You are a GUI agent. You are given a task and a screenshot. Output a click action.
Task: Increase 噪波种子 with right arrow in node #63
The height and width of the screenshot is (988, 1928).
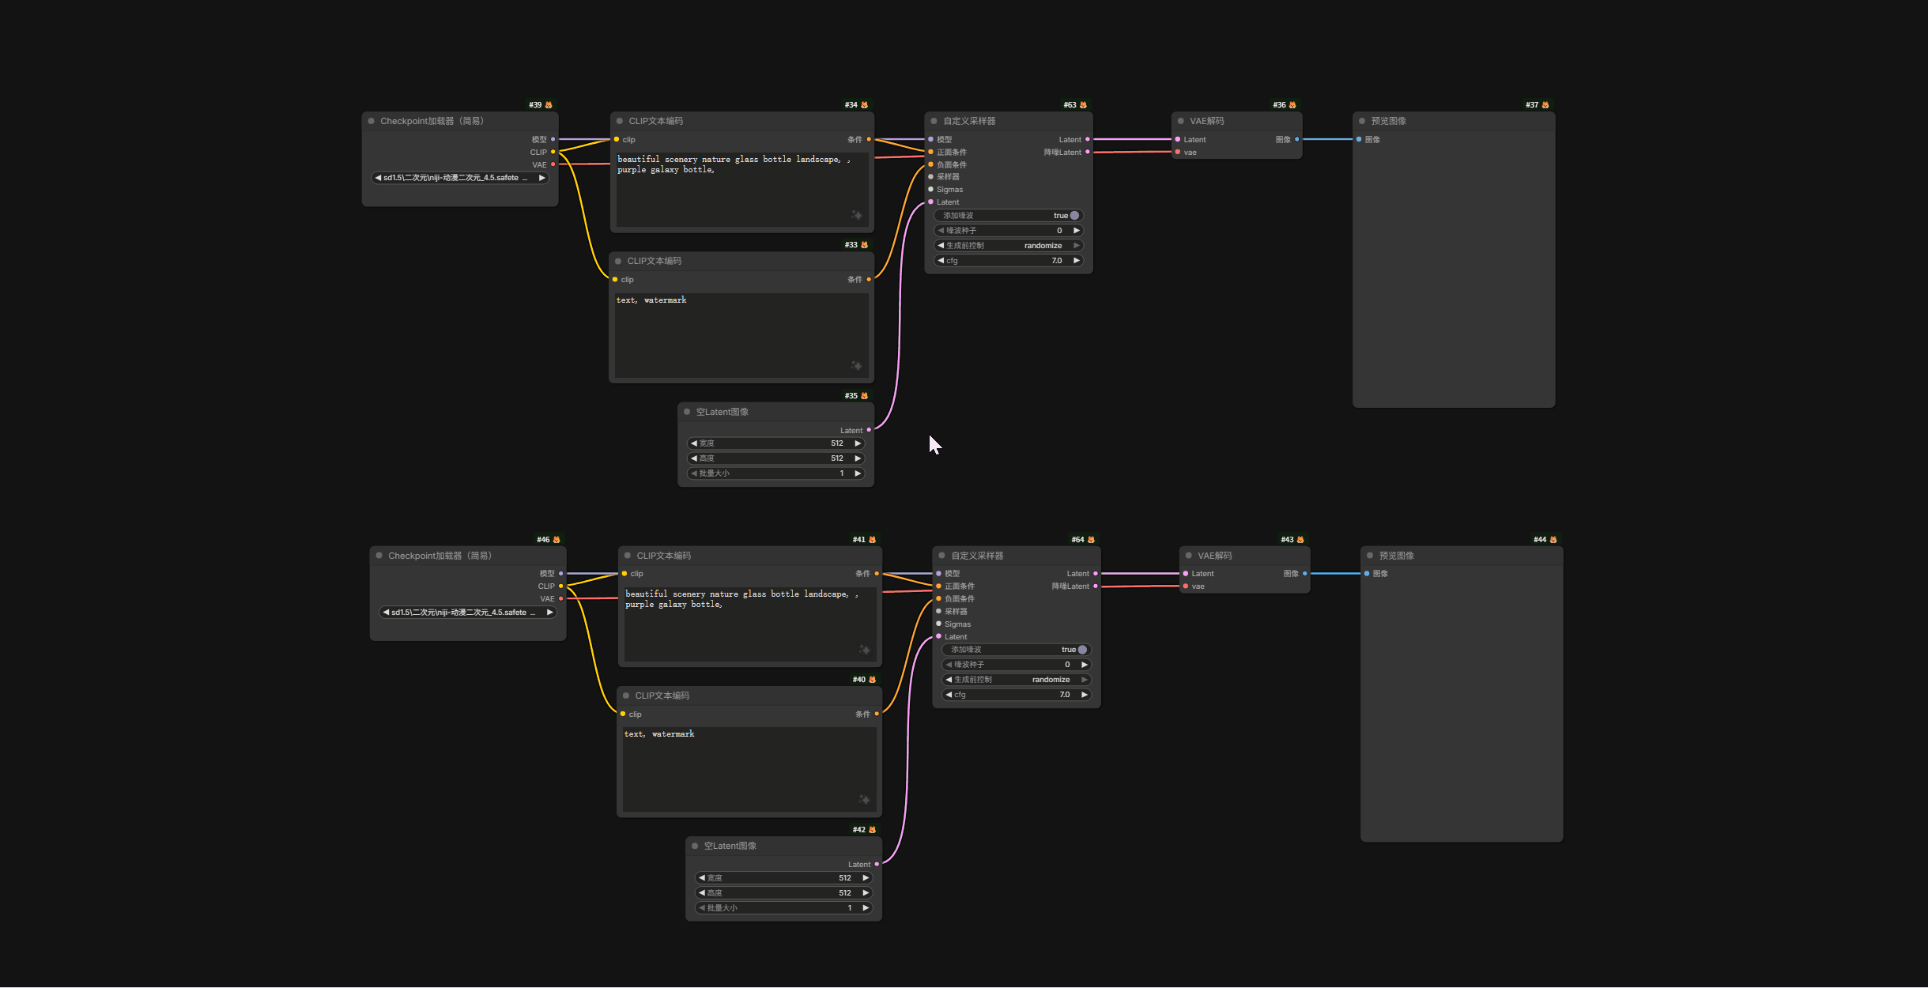coord(1076,231)
